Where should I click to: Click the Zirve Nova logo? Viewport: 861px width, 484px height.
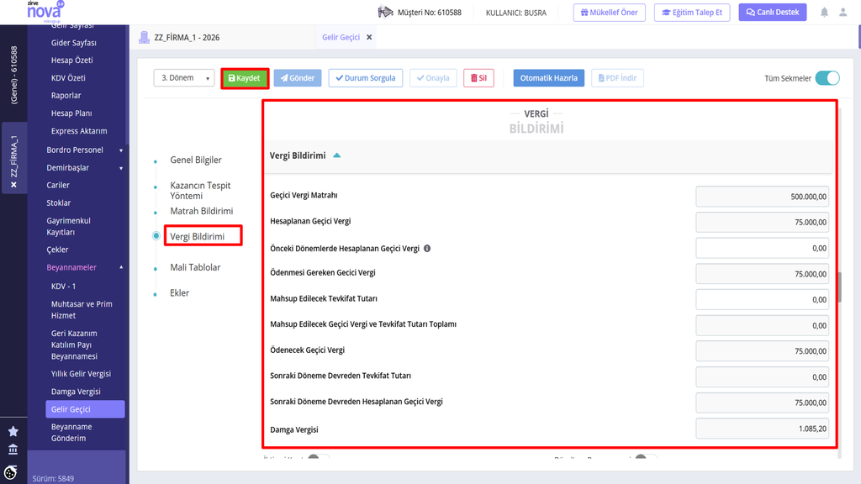pos(45,10)
